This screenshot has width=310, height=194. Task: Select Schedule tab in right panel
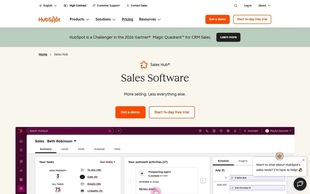(223, 161)
